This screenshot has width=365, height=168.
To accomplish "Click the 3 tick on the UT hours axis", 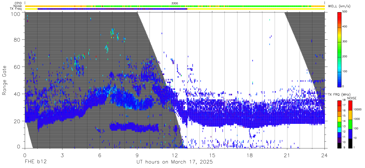I will pyautogui.click(x=62, y=155).
